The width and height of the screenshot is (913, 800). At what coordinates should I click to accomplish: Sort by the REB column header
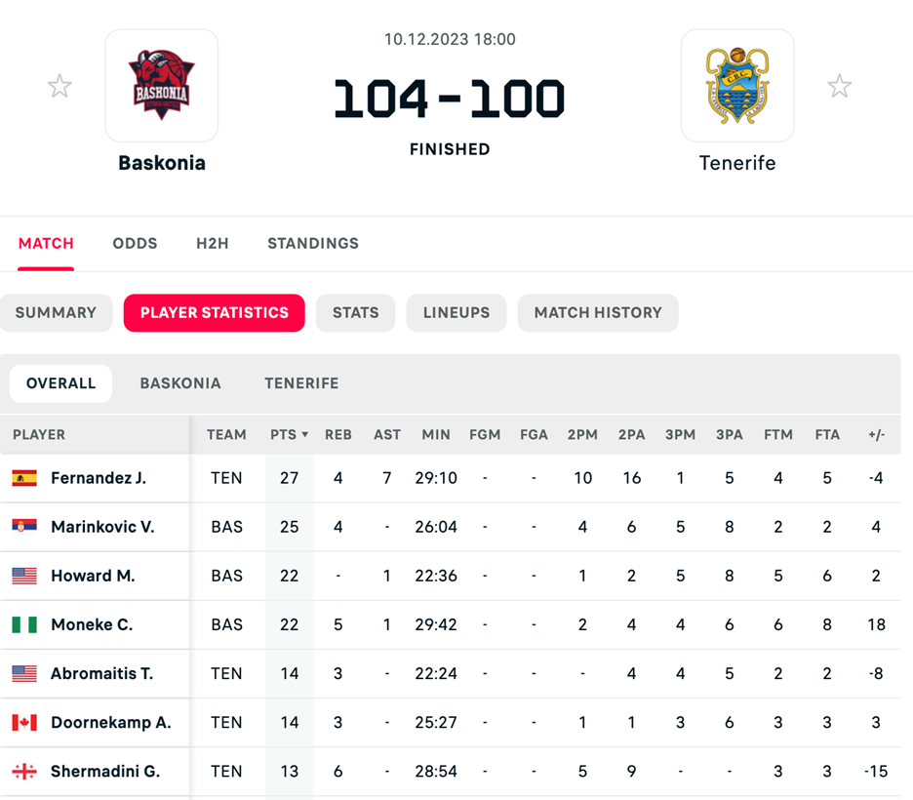[x=337, y=434]
